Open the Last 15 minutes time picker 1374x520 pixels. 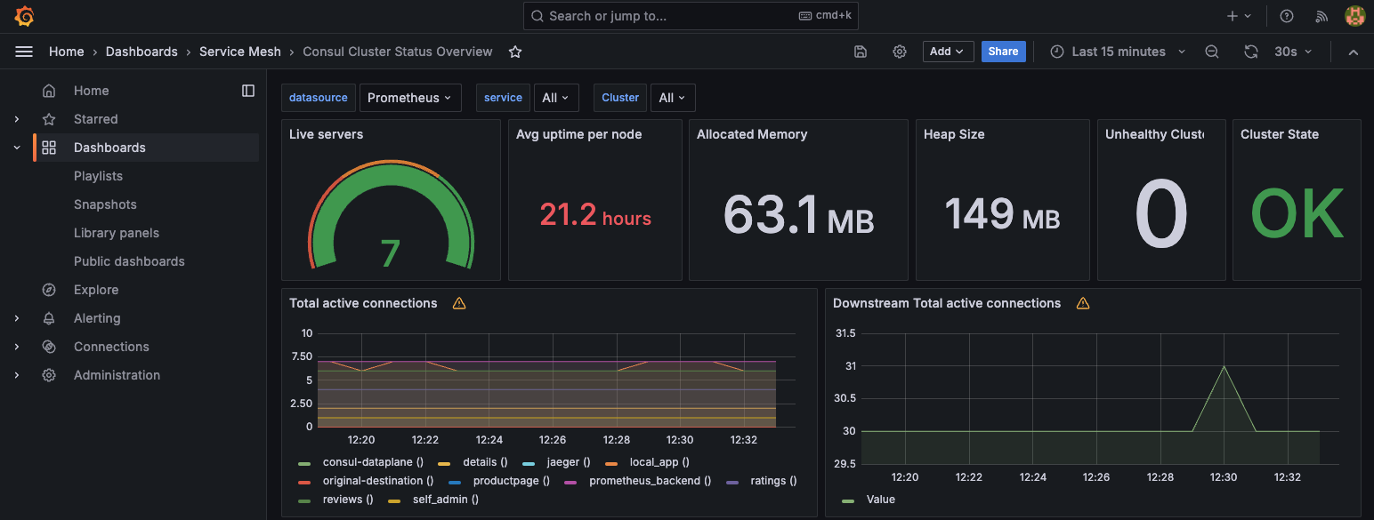pyautogui.click(x=1118, y=52)
